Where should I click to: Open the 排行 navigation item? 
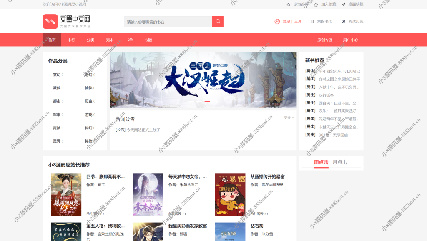[x=71, y=40]
